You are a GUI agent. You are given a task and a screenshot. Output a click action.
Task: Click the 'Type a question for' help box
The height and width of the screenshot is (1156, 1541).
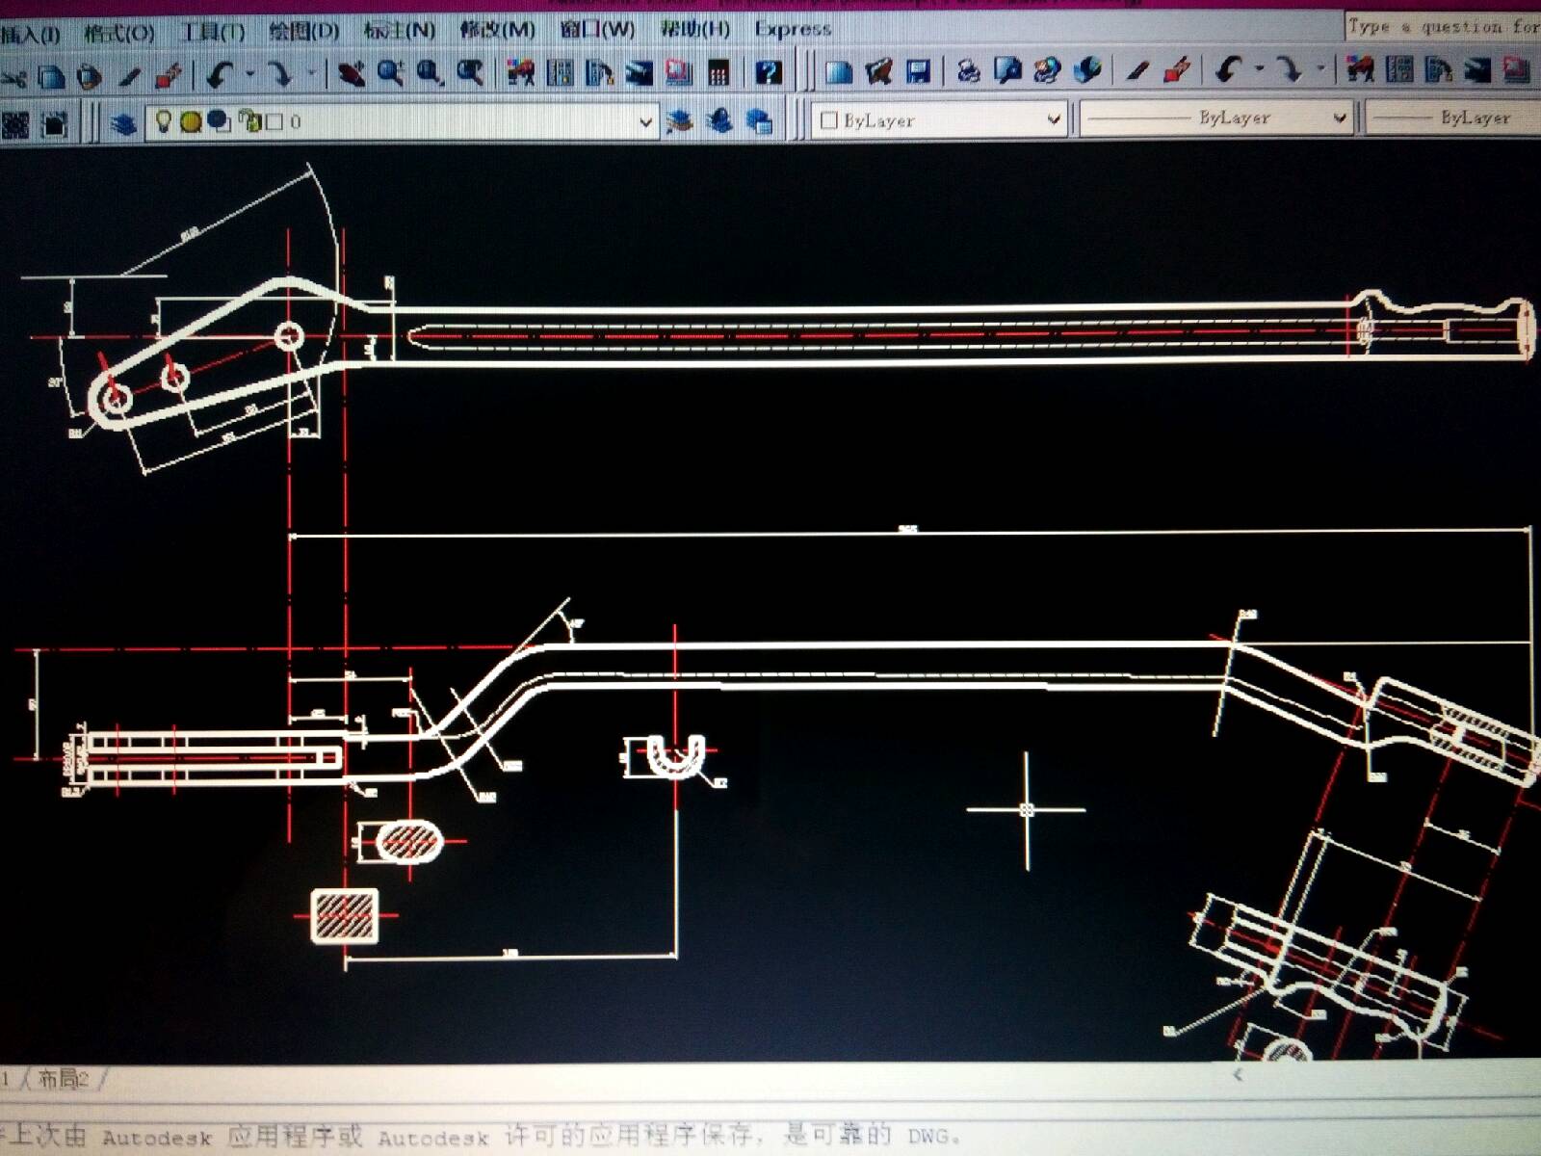(1443, 27)
